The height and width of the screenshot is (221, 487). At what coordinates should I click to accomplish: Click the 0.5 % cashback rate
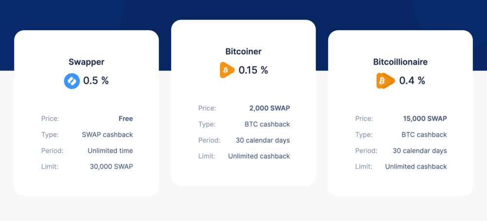point(96,81)
